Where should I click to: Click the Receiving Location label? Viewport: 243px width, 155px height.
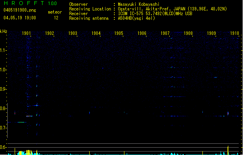click(x=90, y=9)
